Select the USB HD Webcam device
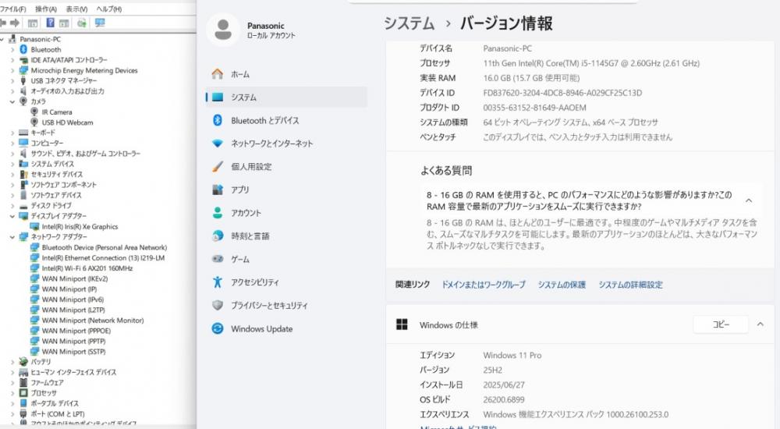Image resolution: width=780 pixels, height=429 pixels. 67,122
